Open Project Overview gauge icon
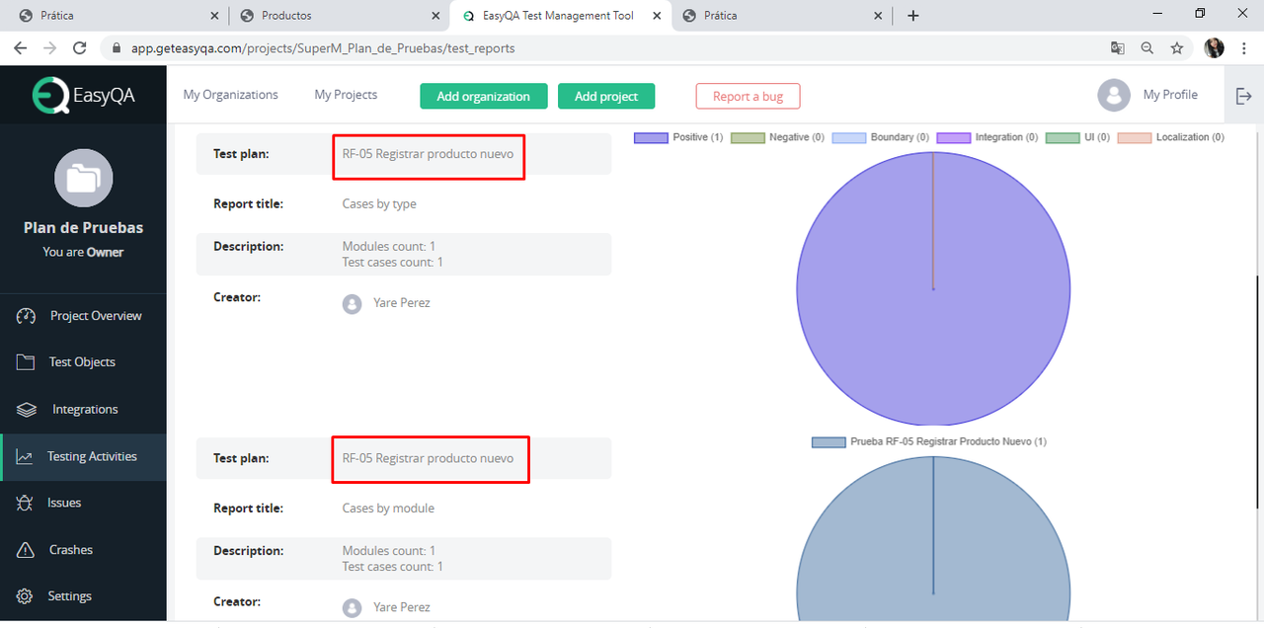Image resolution: width=1264 pixels, height=628 pixels. point(27,316)
